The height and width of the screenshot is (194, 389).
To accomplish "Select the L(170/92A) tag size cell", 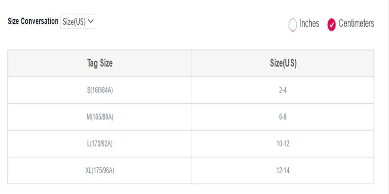I will (100, 144).
